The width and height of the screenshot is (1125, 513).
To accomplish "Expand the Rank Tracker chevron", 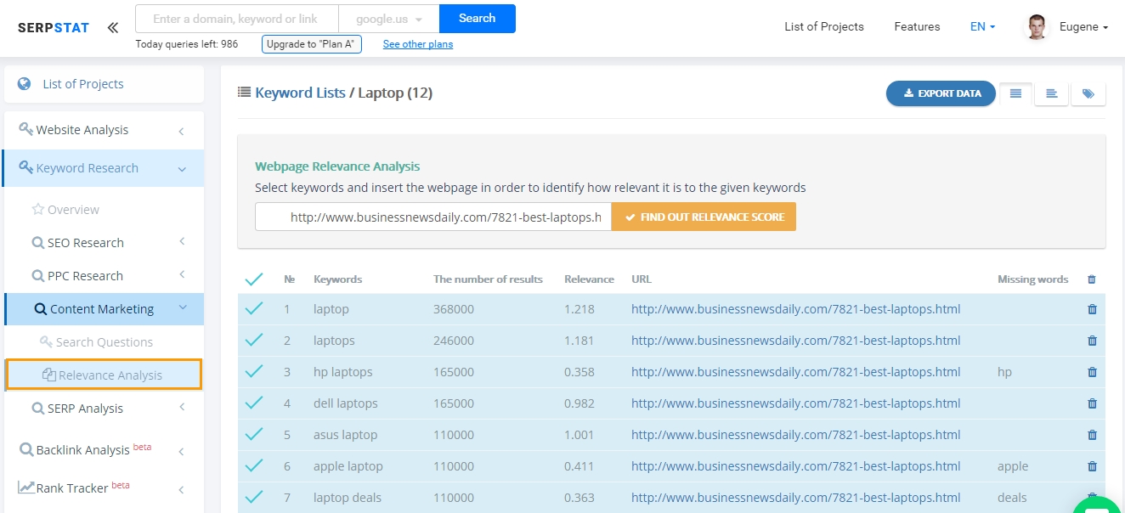I will coord(182,489).
